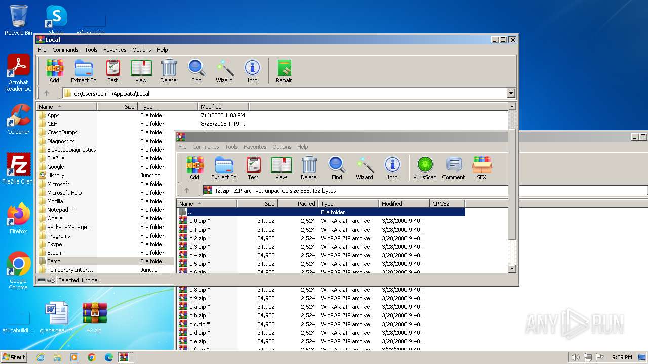648x364 pixels.
Task: Open Tools menu in Local window
Action: (x=91, y=50)
